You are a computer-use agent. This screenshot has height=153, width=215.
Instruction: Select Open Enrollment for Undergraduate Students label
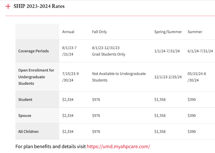[36, 77]
